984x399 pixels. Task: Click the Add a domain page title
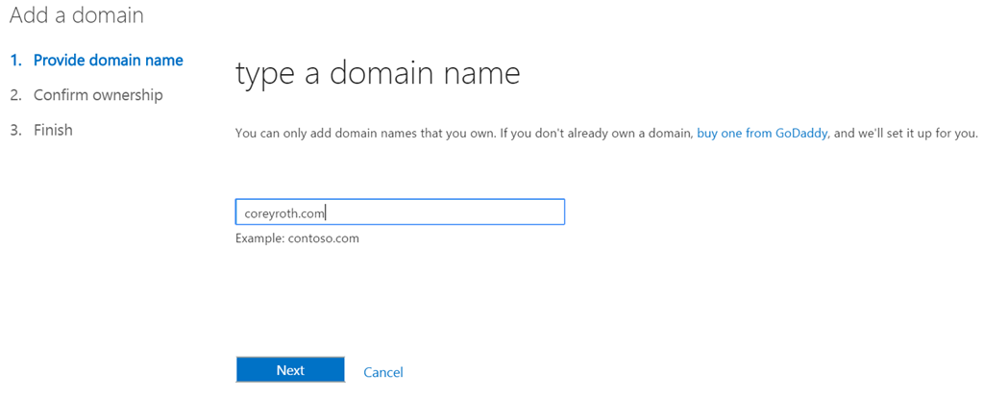[77, 15]
